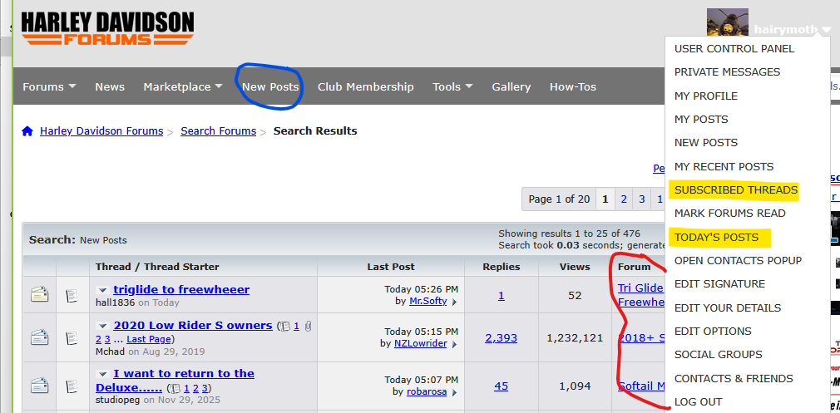Open the Marketplace dropdown menu
Screen dimensions: 840x413
tap(182, 86)
